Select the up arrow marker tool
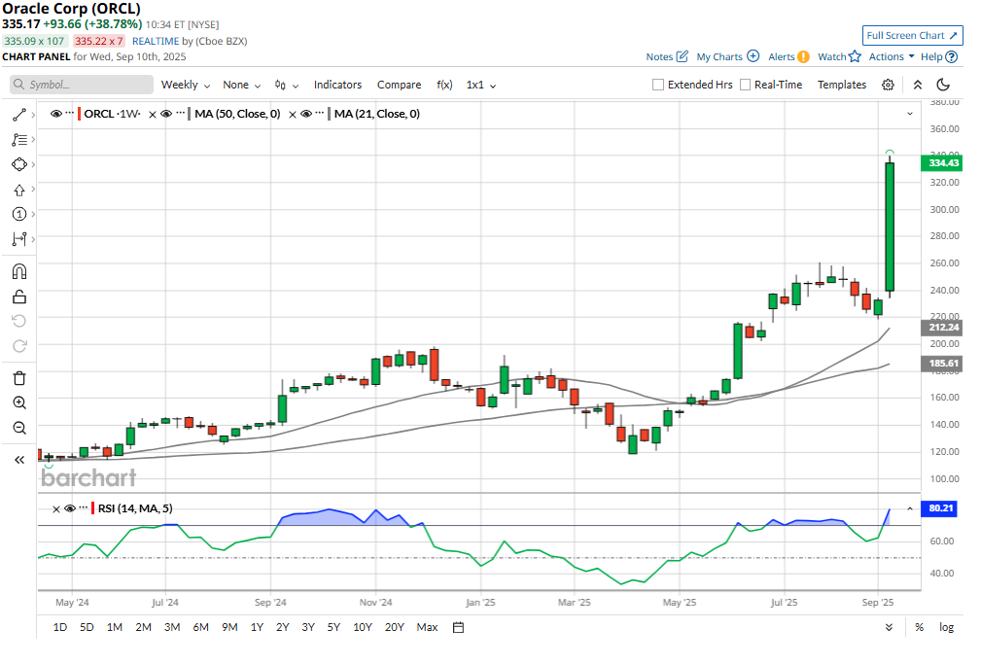Screen dimensions: 981x664 click(19, 190)
